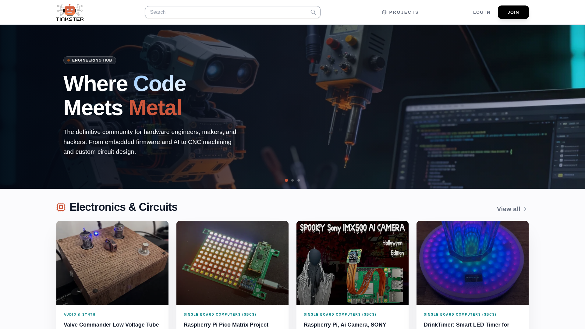This screenshot has width=585, height=329.
Task: Click into the Search field
Action: (233, 12)
